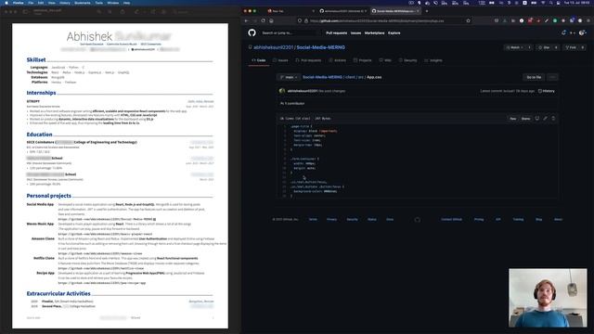594x334 pixels.
Task: Switch to the abhisheksunil2201 profile tab
Action: point(342,11)
